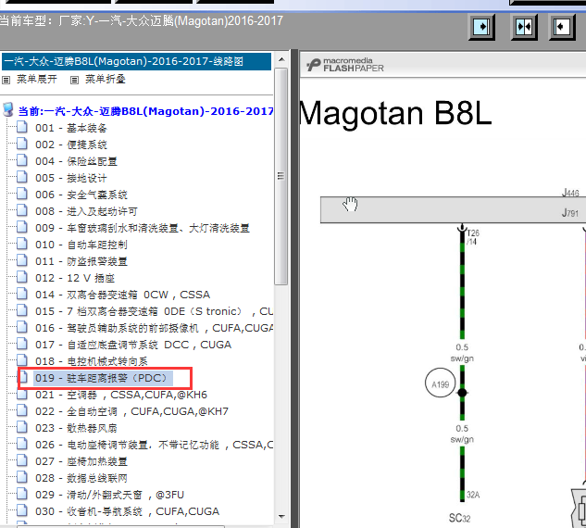Screen dimensions: 586x528
Task: Open 005 - 接地设计 document
Action: tap(71, 178)
